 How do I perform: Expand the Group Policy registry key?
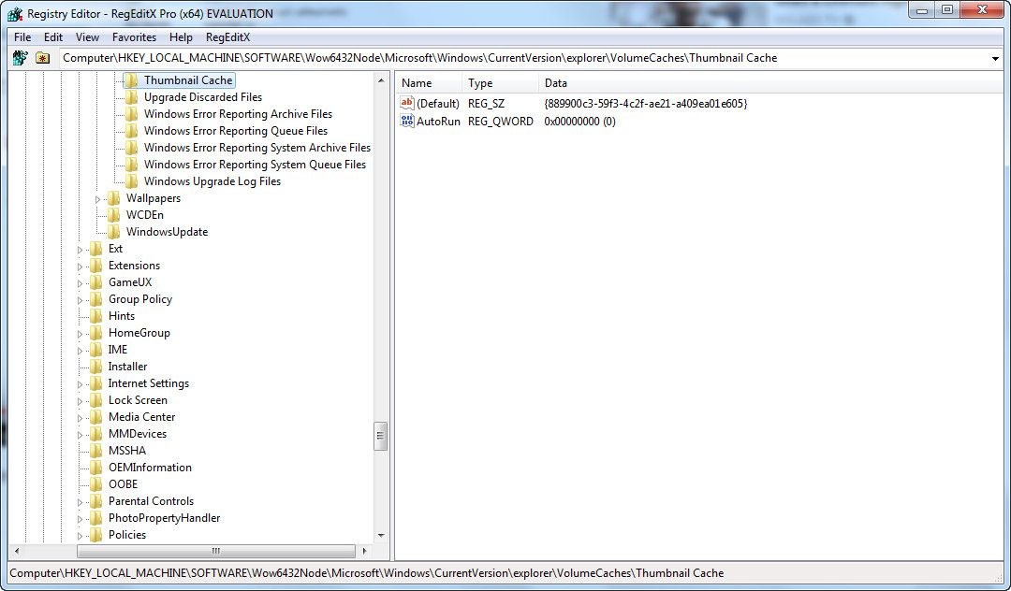point(81,298)
